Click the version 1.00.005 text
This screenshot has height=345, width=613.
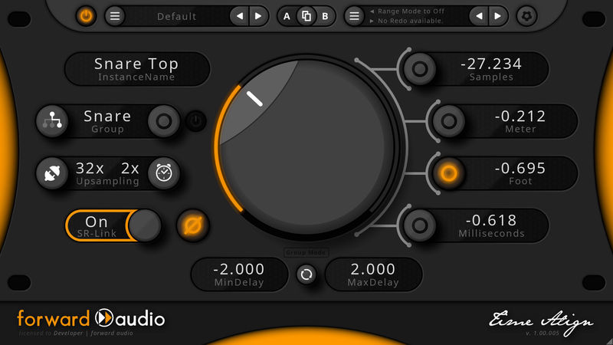click(x=543, y=333)
